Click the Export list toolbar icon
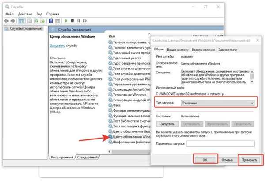265x181 pixels. point(42,21)
